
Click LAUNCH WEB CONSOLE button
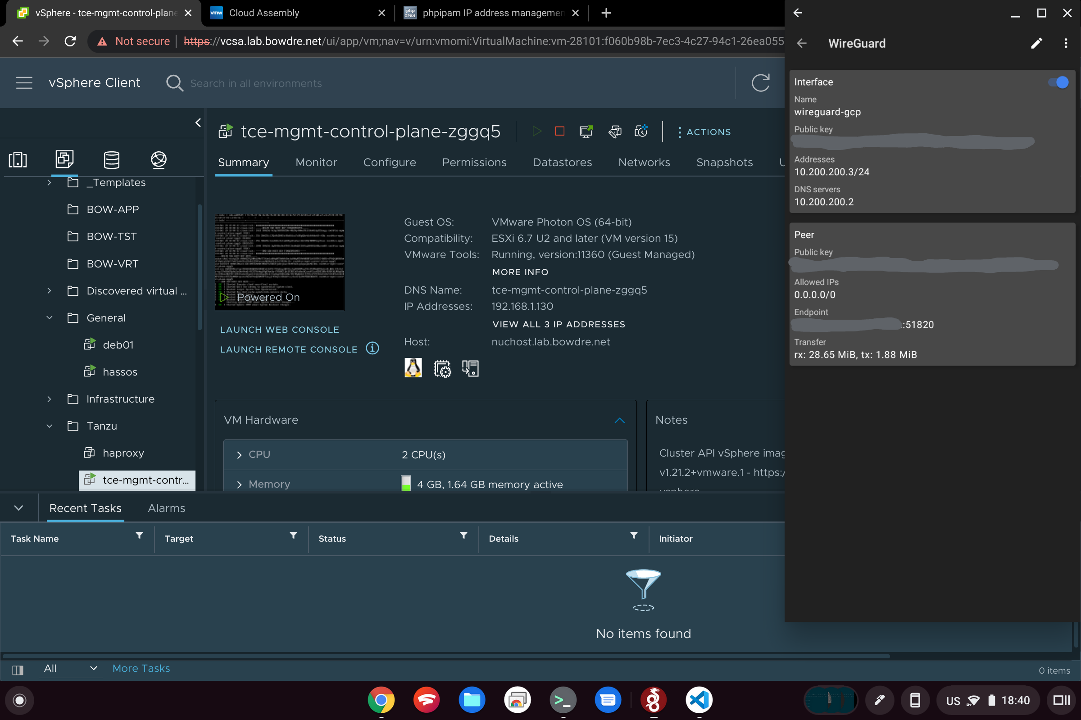pyautogui.click(x=279, y=330)
